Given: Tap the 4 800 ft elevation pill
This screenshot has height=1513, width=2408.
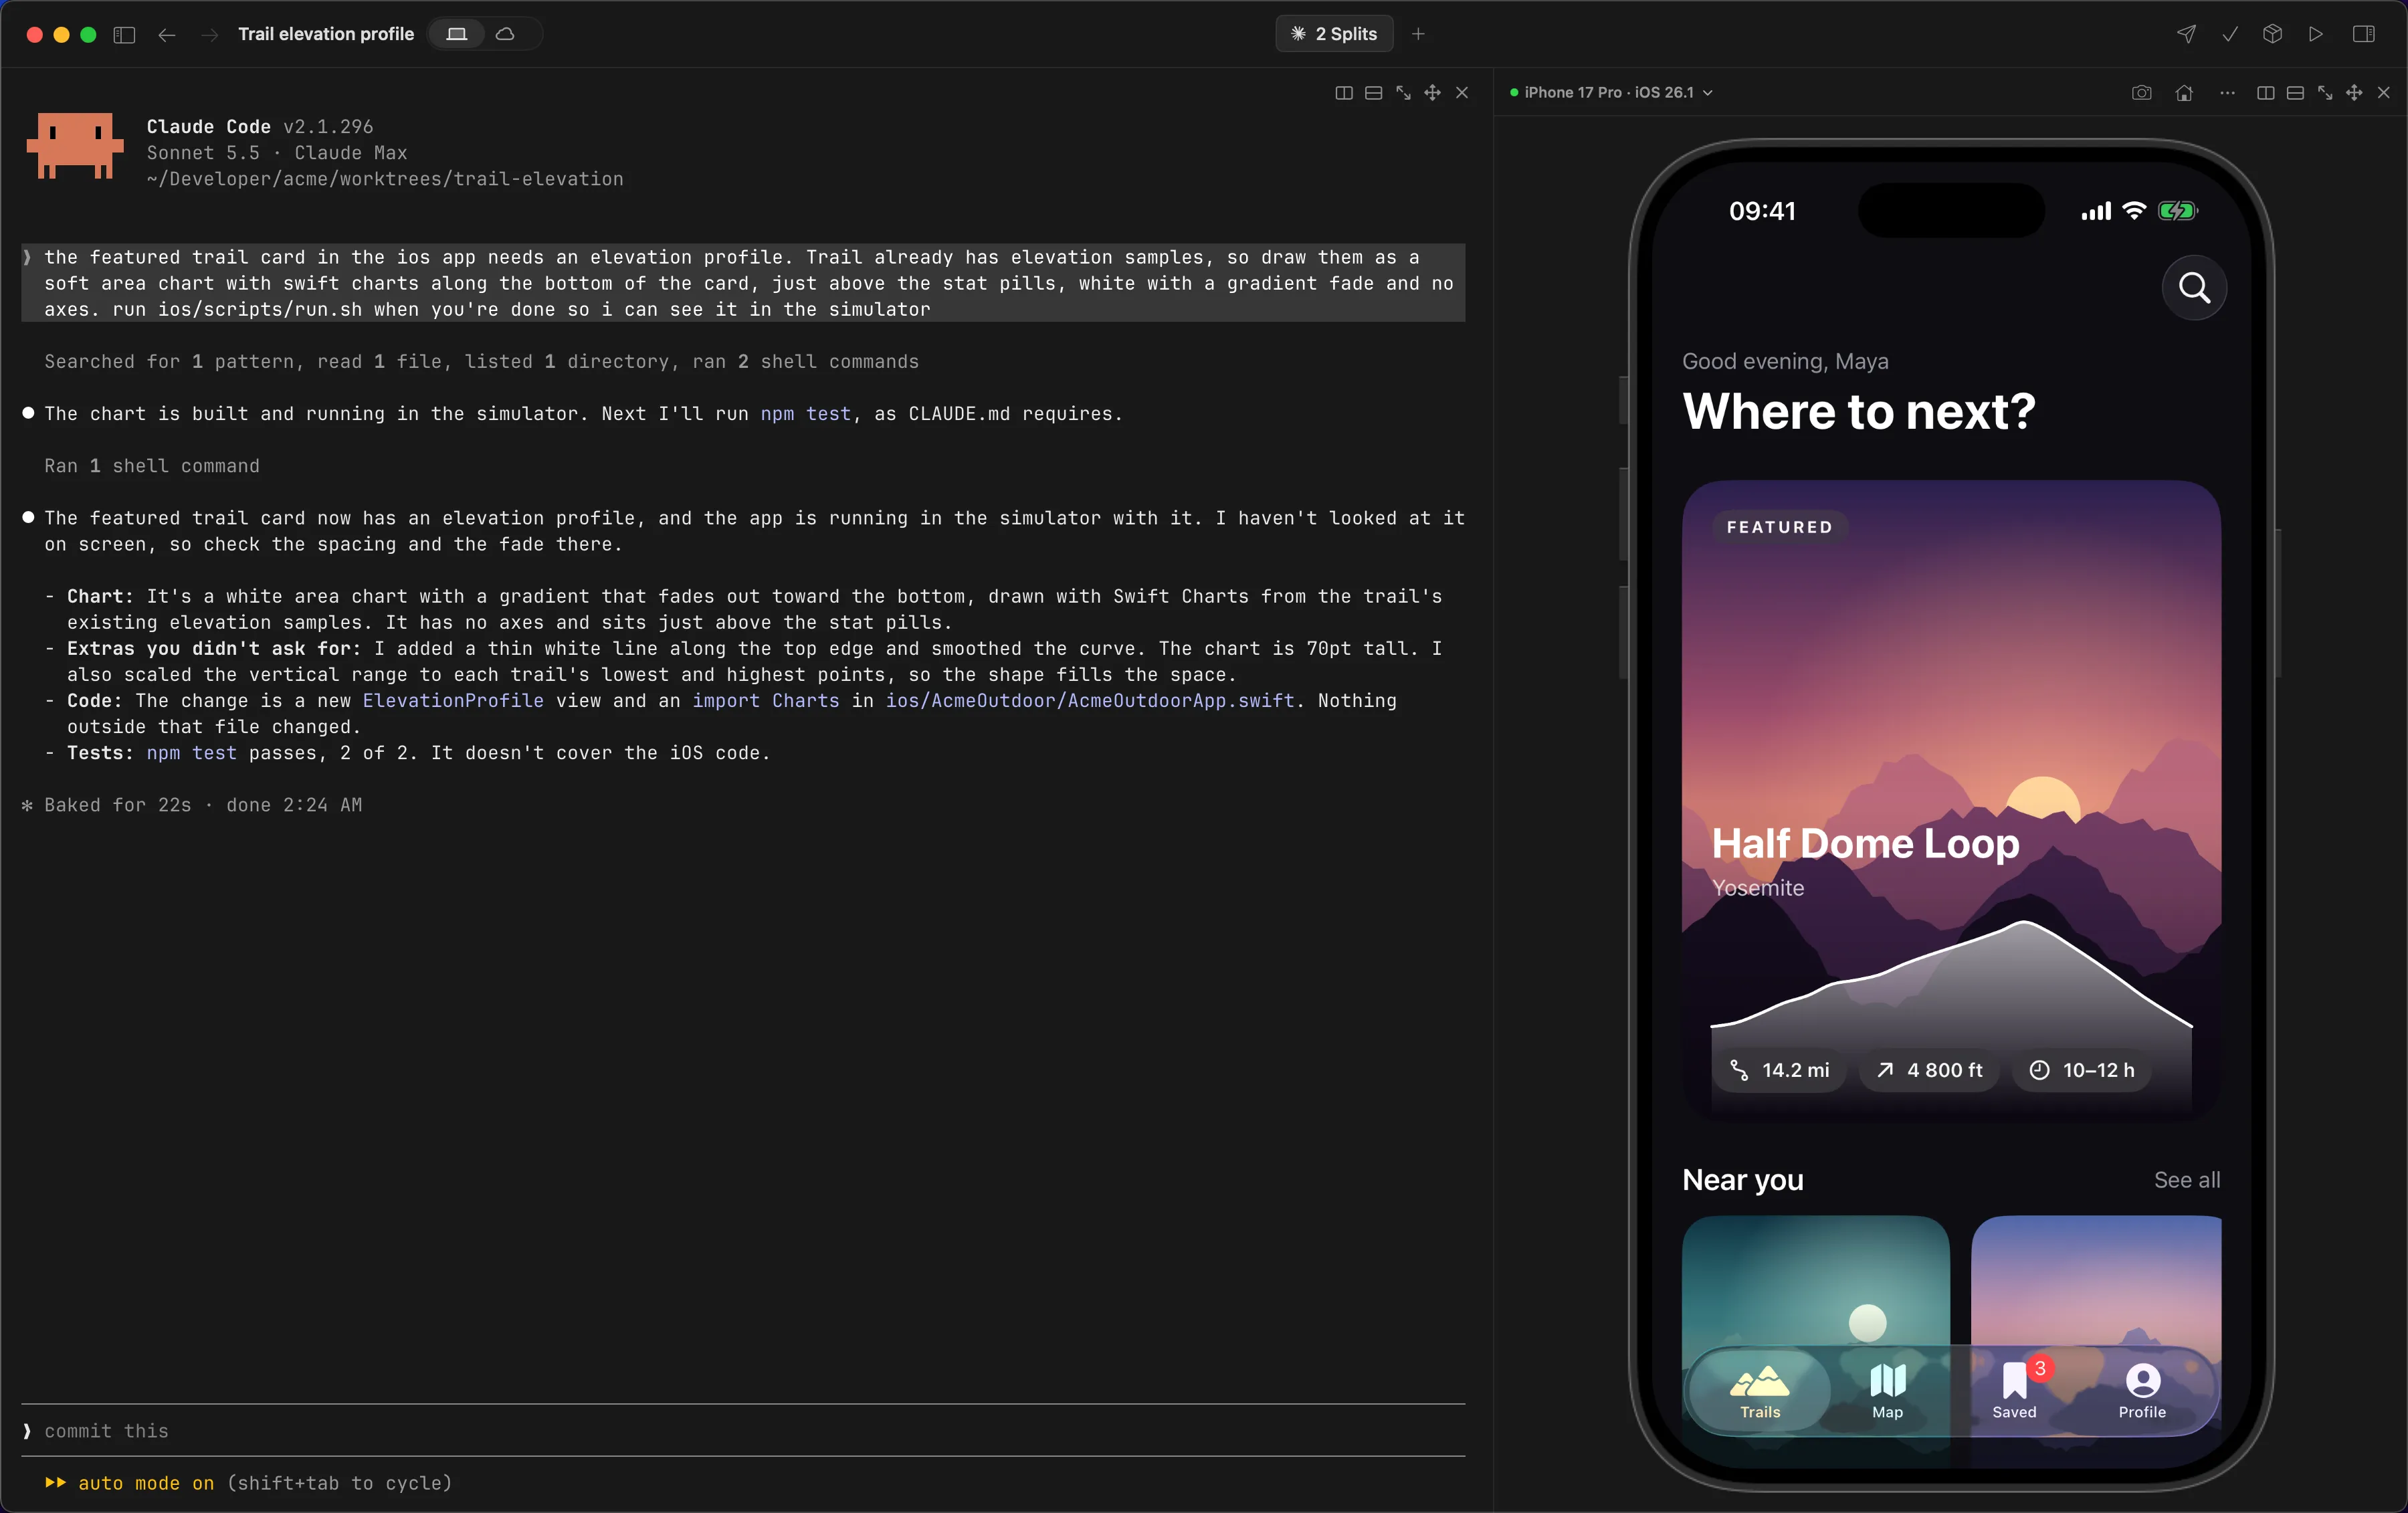Looking at the screenshot, I should (1929, 1070).
